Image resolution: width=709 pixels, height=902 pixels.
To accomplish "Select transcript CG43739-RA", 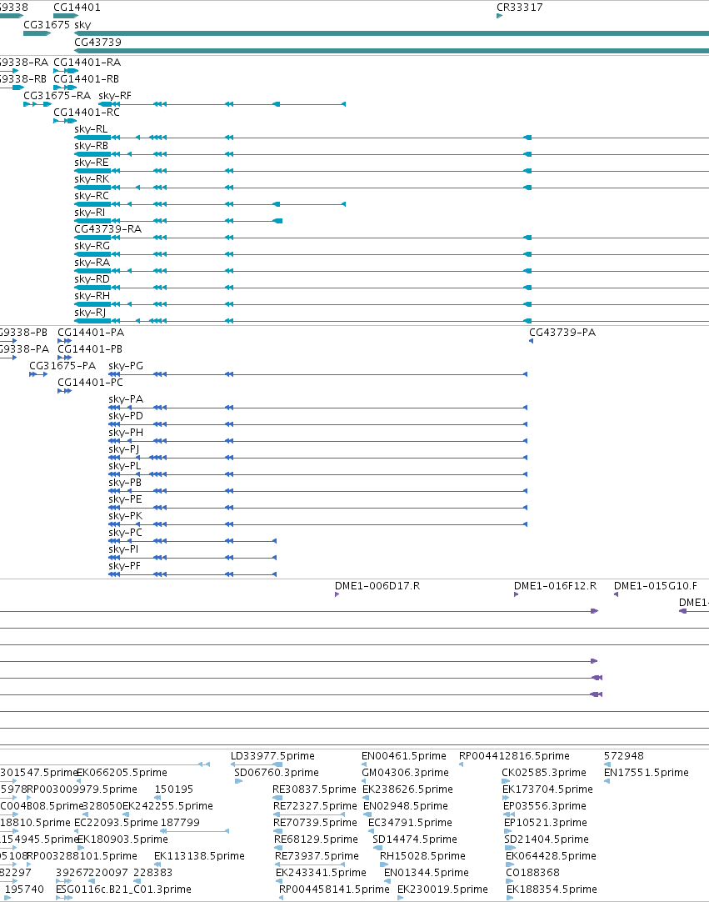I will click(x=392, y=238).
